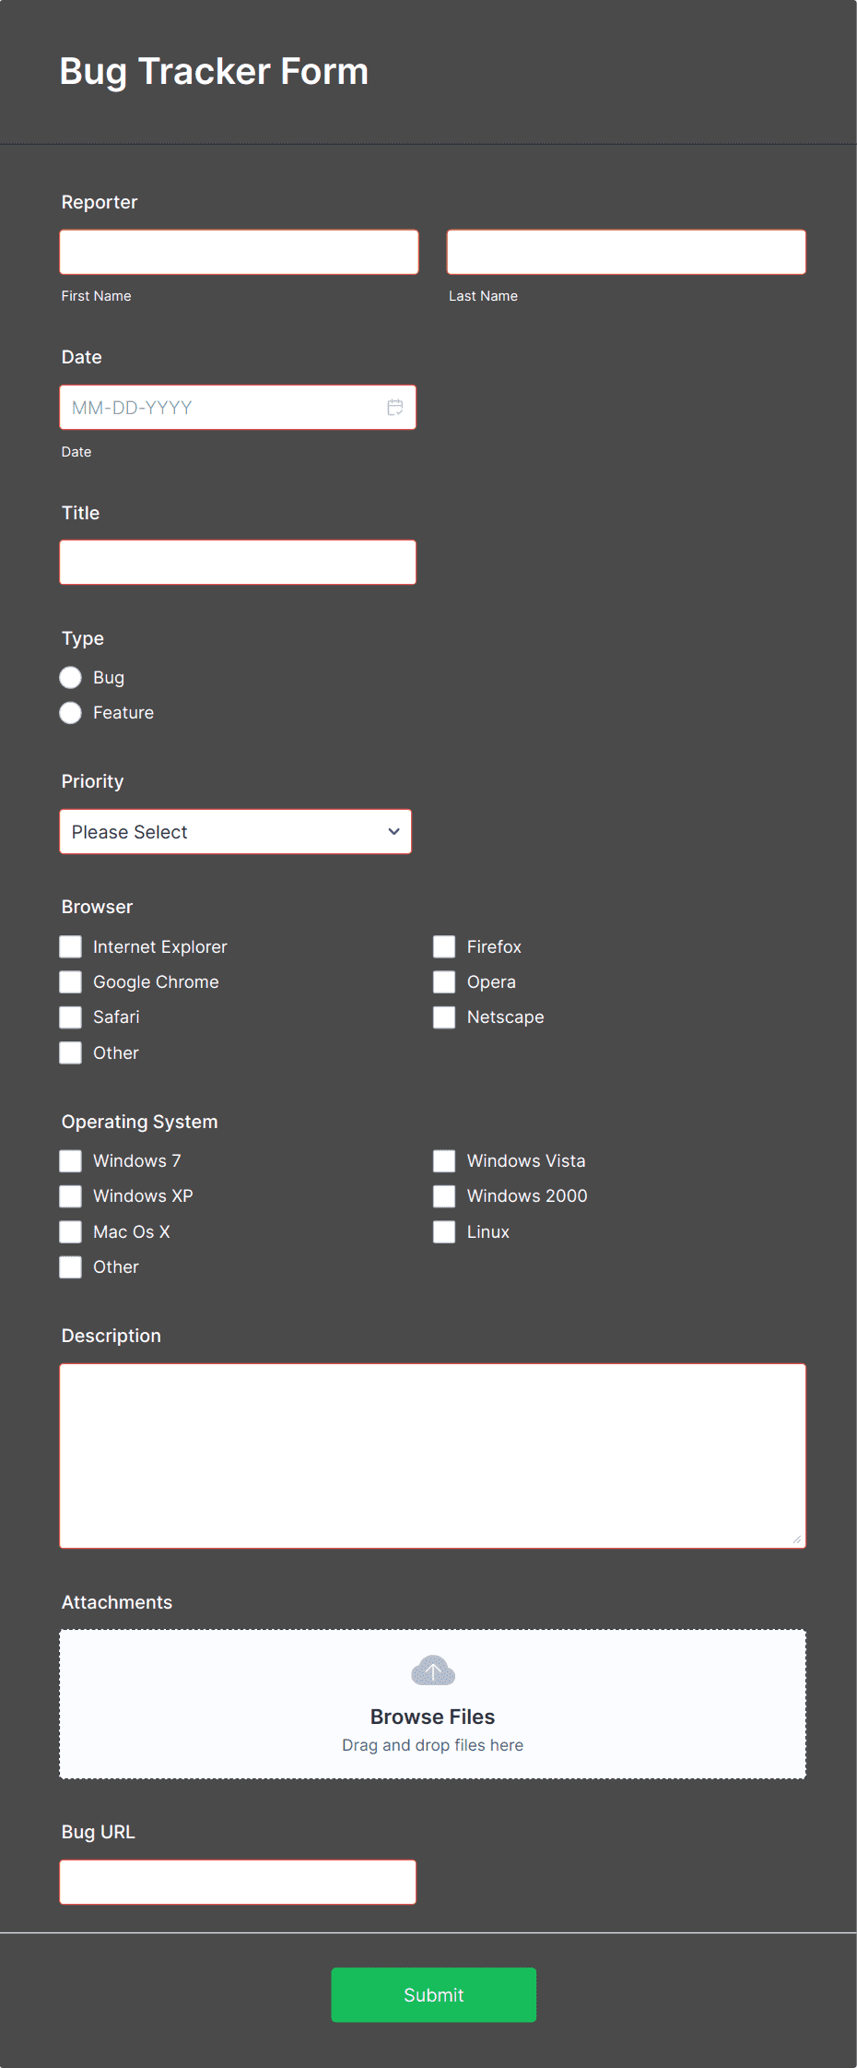Check the Firefox checkbox
The height and width of the screenshot is (2068, 857).
pos(444,946)
